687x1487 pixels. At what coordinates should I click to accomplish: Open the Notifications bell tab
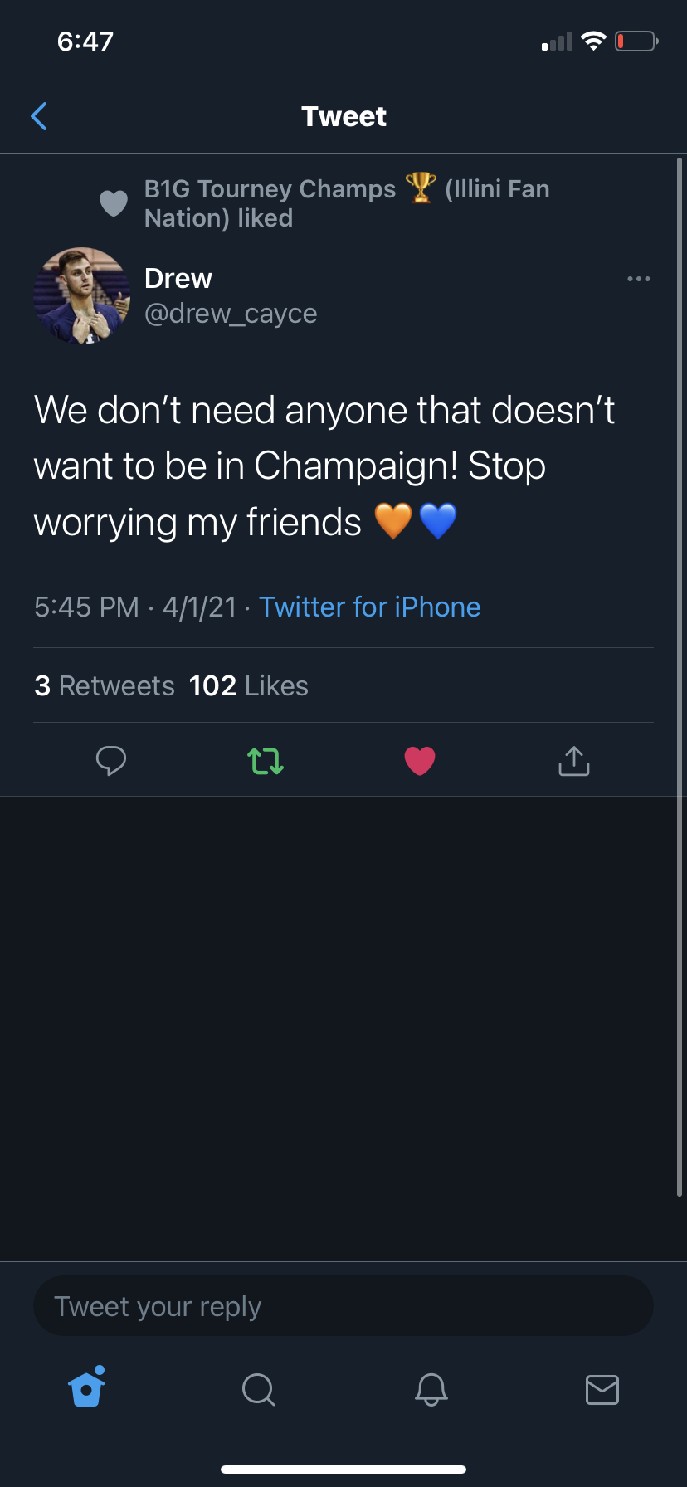coord(431,1388)
